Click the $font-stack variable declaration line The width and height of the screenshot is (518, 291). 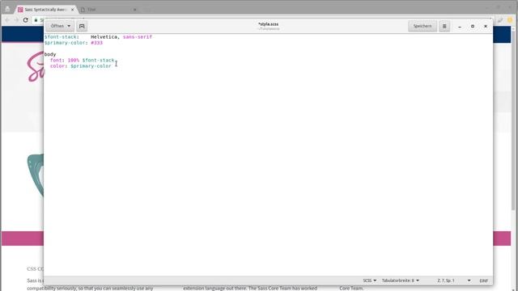[x=98, y=37]
